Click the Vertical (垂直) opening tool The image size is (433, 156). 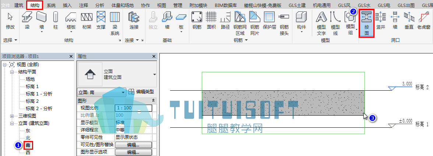(x=409, y=21)
